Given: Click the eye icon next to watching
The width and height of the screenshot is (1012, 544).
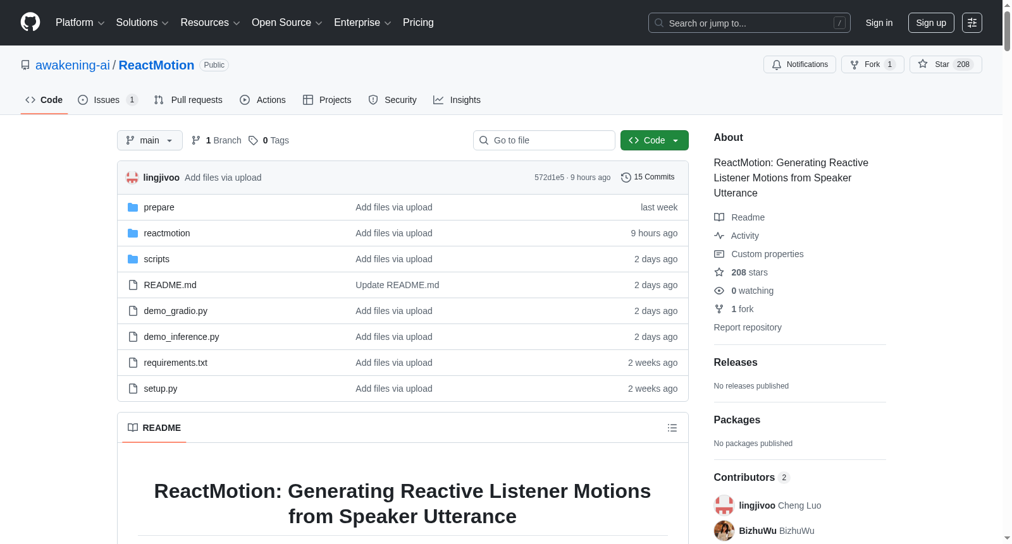Looking at the screenshot, I should [x=719, y=291].
